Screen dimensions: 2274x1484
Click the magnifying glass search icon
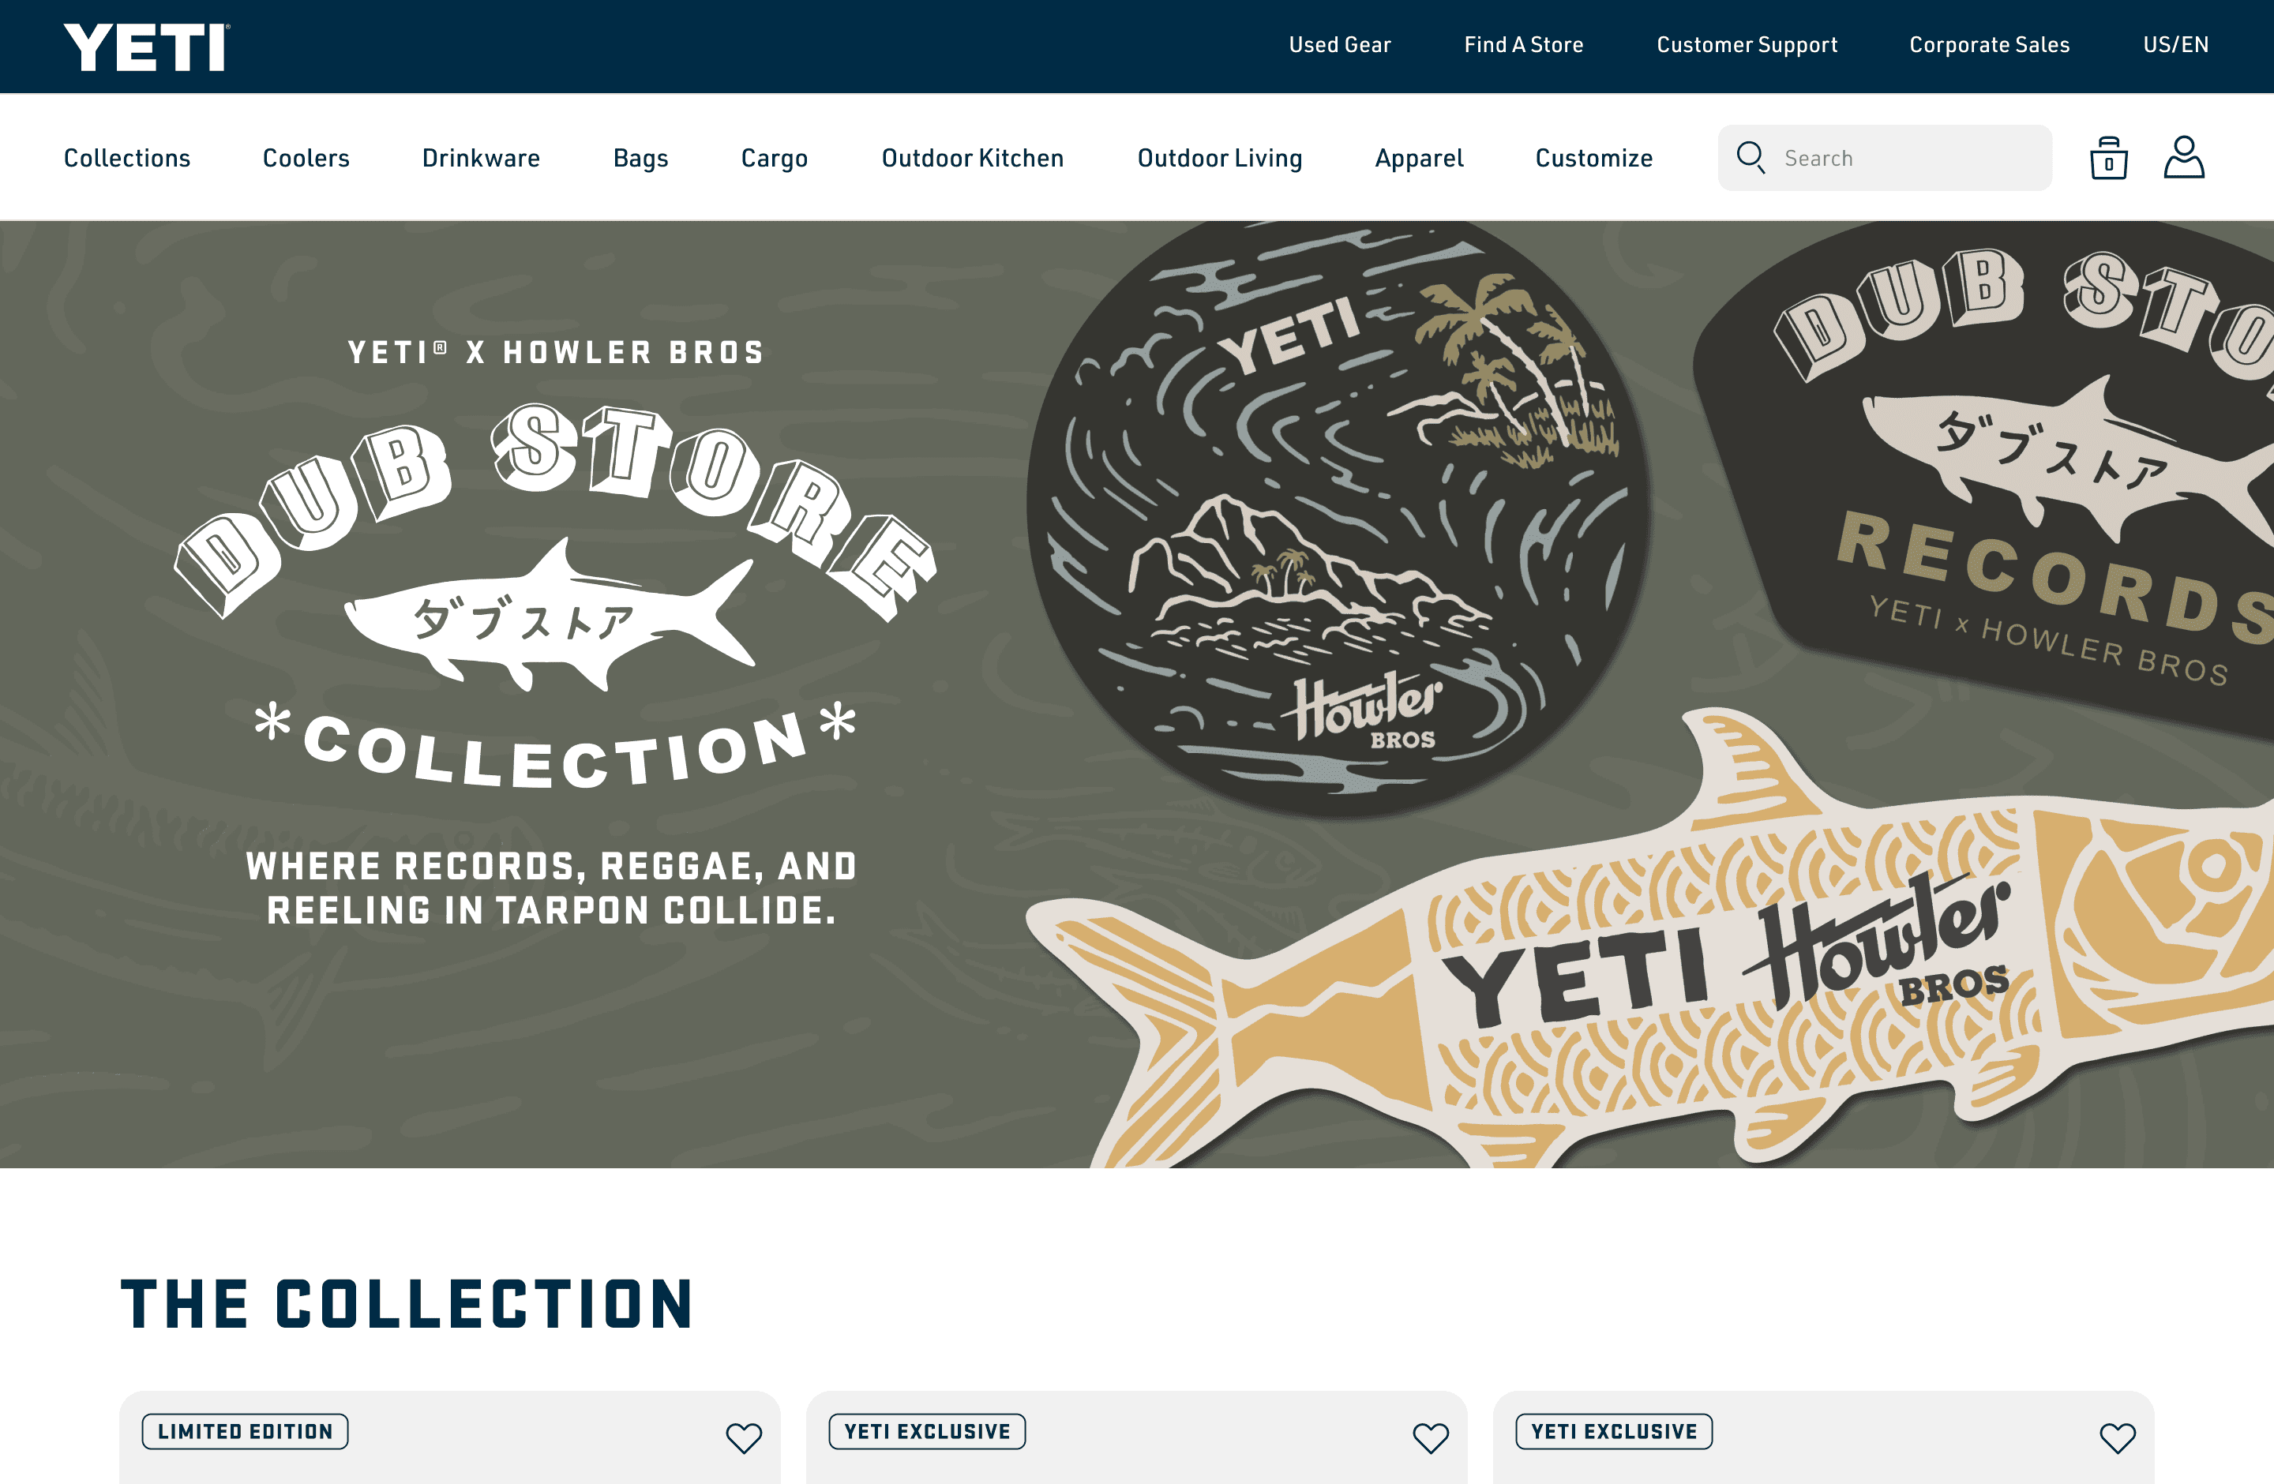click(x=1751, y=158)
